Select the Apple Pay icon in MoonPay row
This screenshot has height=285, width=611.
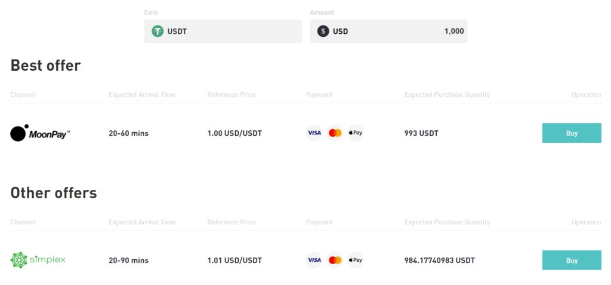[356, 133]
